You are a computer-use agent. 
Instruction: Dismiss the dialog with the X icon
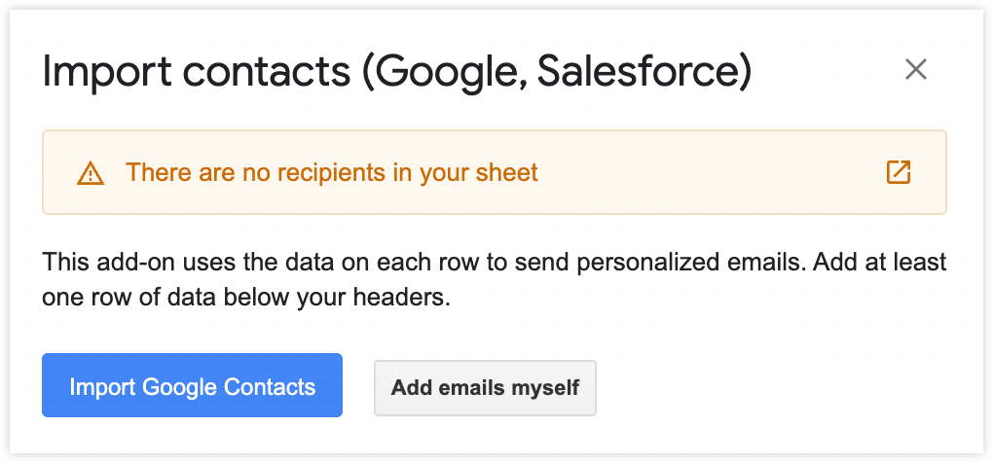click(x=916, y=70)
